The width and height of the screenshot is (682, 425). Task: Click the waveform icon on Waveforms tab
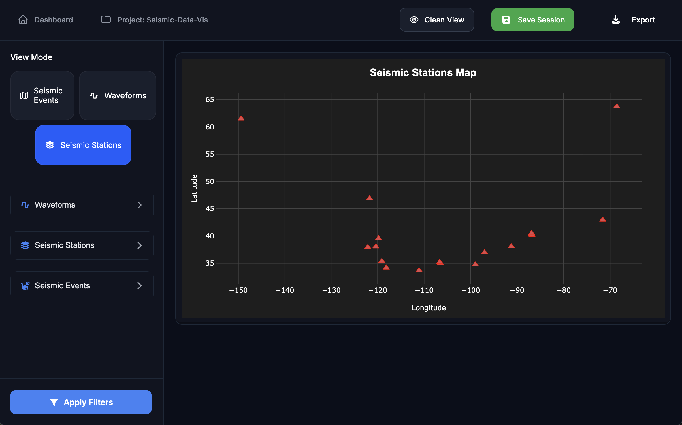point(94,95)
